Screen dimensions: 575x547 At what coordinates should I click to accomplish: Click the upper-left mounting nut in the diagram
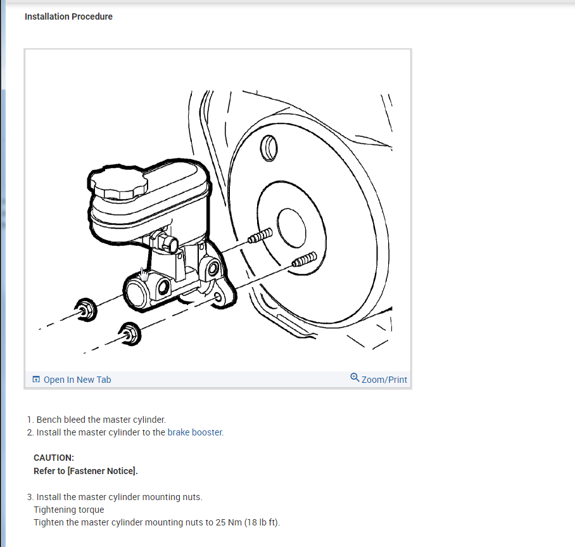click(86, 310)
